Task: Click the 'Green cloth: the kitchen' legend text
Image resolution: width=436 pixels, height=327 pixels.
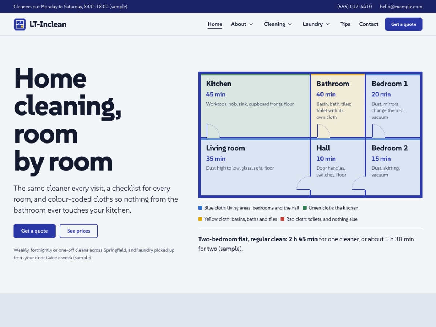Action: coord(334,208)
